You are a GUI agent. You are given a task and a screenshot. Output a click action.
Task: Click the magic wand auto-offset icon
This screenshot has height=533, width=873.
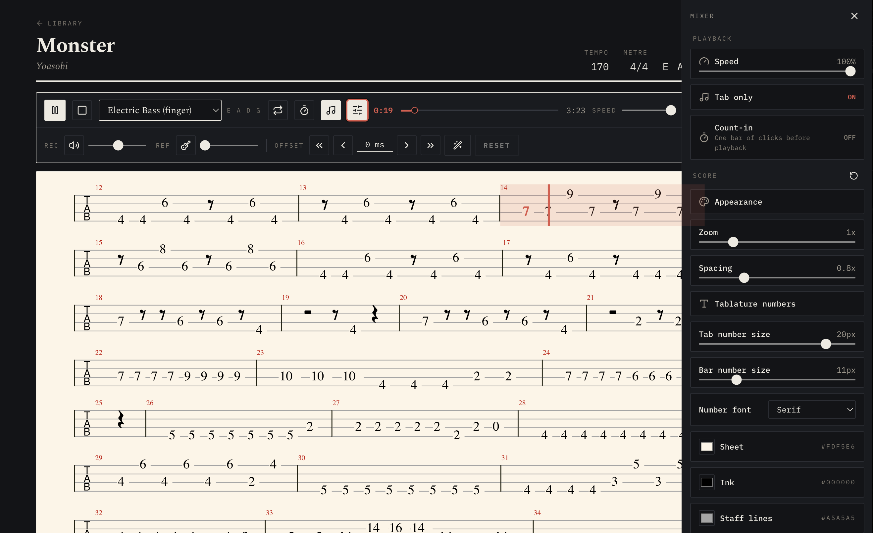(x=458, y=145)
